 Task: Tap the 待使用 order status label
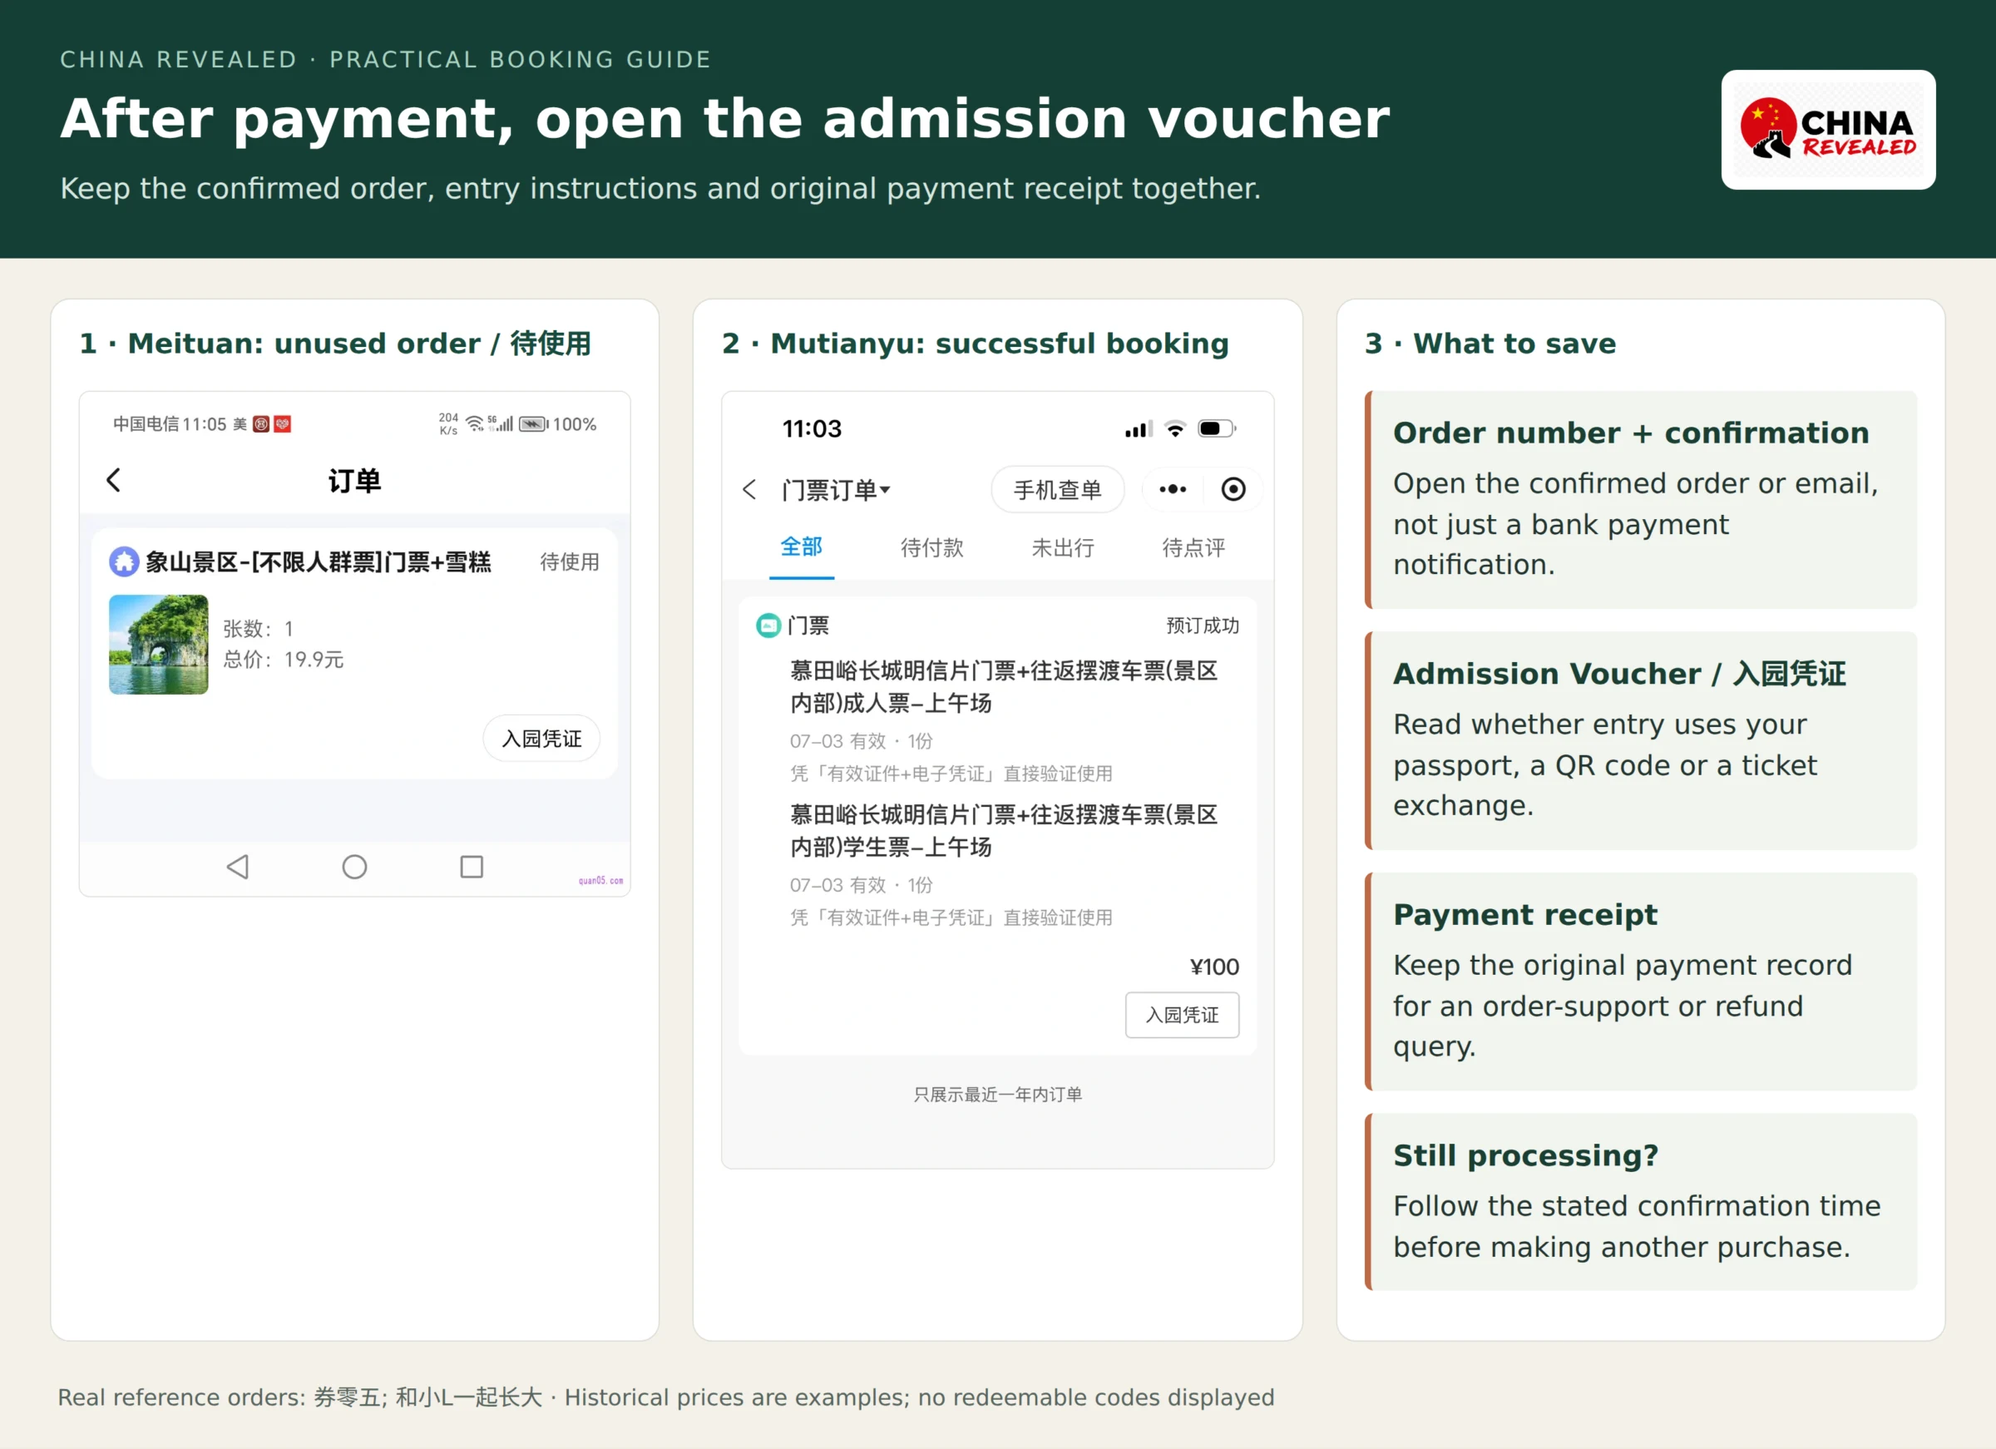click(x=570, y=561)
